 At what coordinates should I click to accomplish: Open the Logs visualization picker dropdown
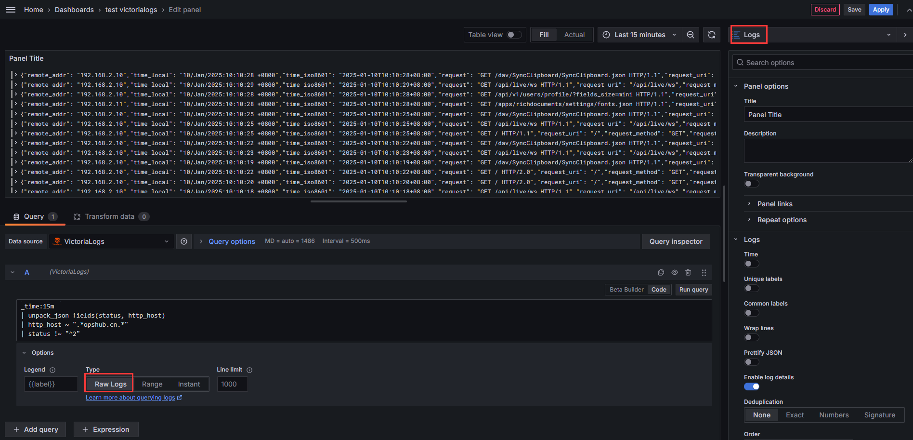[x=813, y=35]
